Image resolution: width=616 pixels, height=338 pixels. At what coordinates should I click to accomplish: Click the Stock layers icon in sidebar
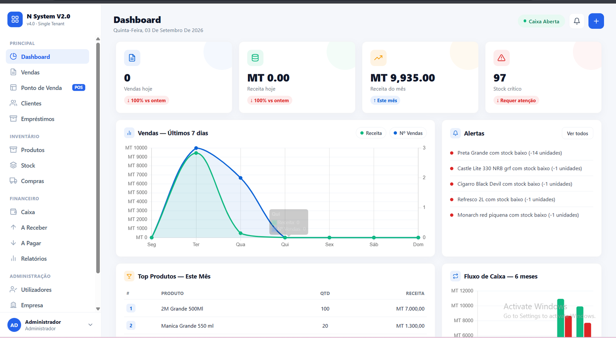click(13, 165)
